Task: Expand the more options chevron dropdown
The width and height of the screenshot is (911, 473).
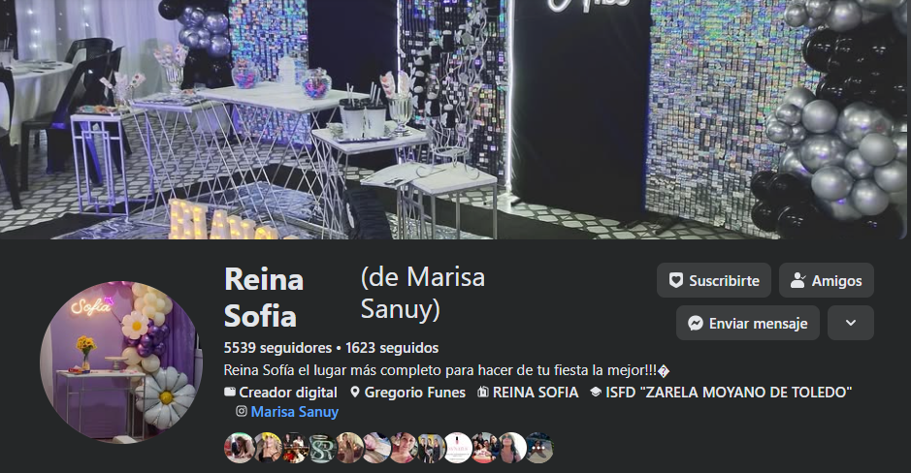Action: [851, 323]
